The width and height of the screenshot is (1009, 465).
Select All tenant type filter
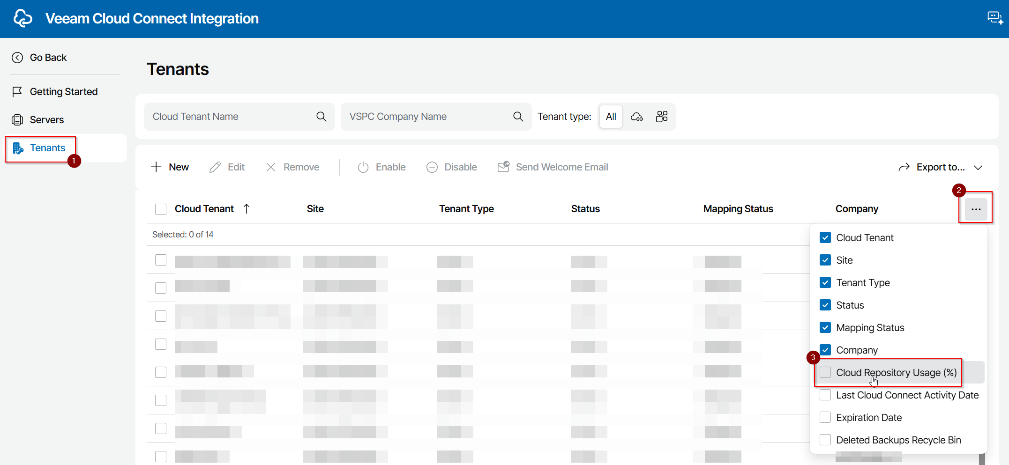[x=611, y=117]
